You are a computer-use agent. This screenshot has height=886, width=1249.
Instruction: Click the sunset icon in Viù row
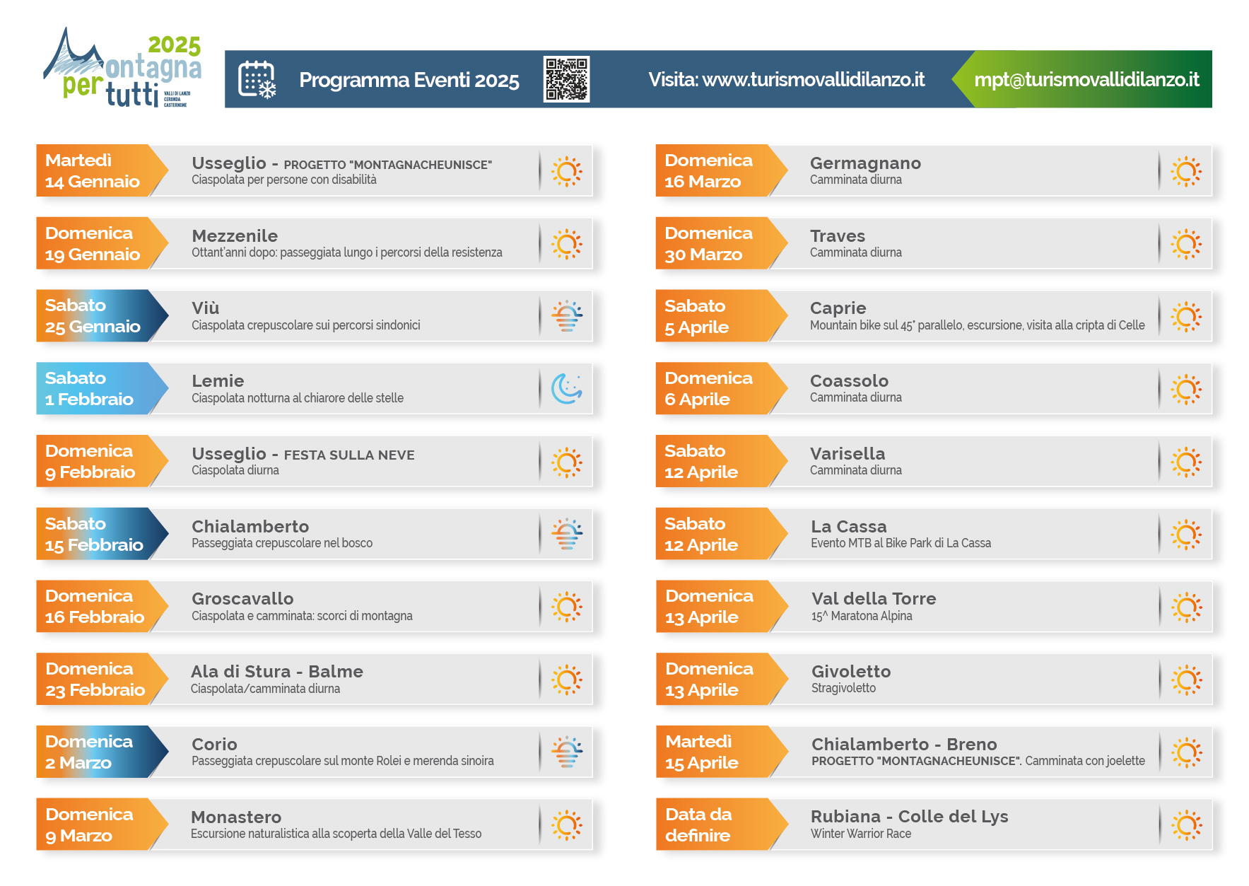[x=566, y=316]
